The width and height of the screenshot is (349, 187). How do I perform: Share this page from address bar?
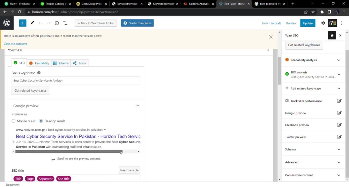pos(306,12)
